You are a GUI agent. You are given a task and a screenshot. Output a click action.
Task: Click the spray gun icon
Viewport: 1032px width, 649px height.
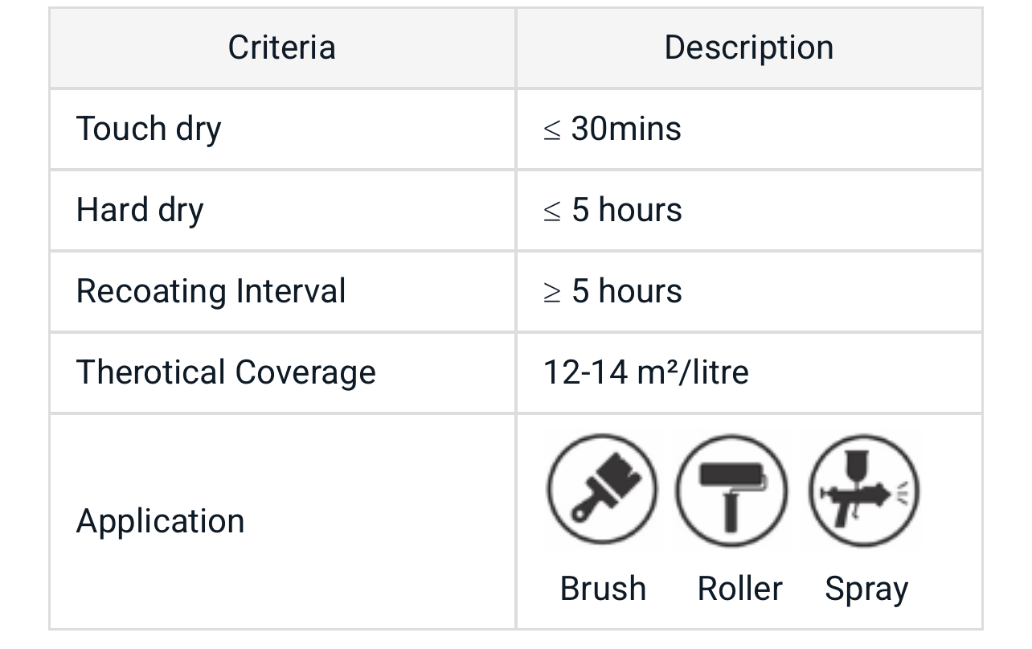(x=864, y=490)
